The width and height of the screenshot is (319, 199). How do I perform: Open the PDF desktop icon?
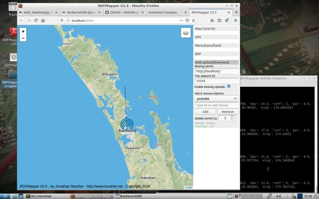[x=13, y=32]
